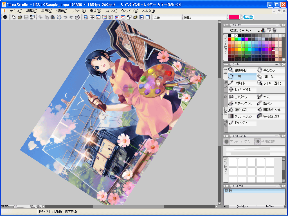The image size is (288, 216).
Task: Click the play-arrow window toolbar icon
Action: [x=141, y=17]
